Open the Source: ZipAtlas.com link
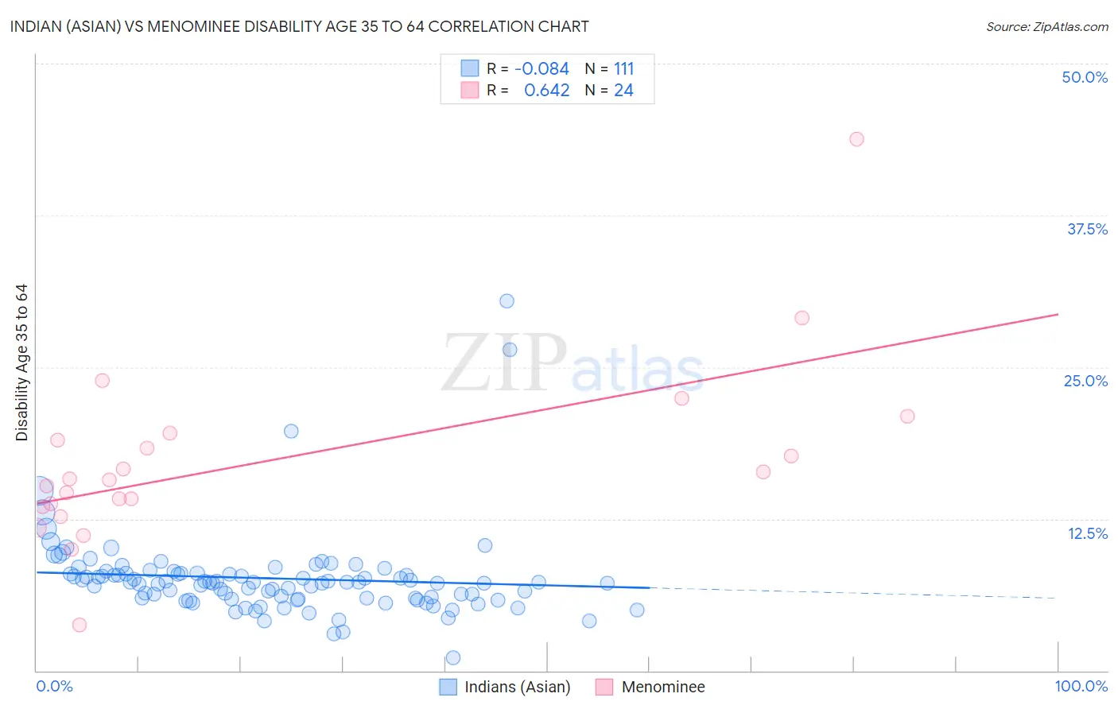 tap(1047, 26)
